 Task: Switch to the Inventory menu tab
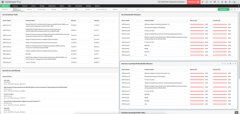[15, 6]
